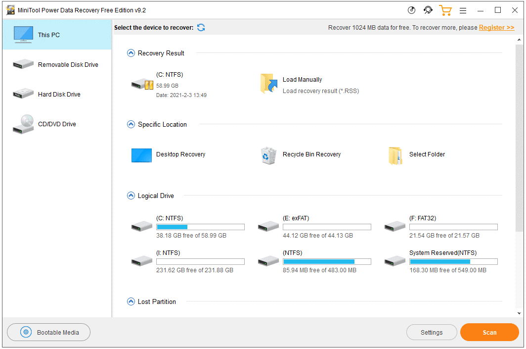Click the headset support icon
The image size is (526, 349).
click(x=428, y=10)
